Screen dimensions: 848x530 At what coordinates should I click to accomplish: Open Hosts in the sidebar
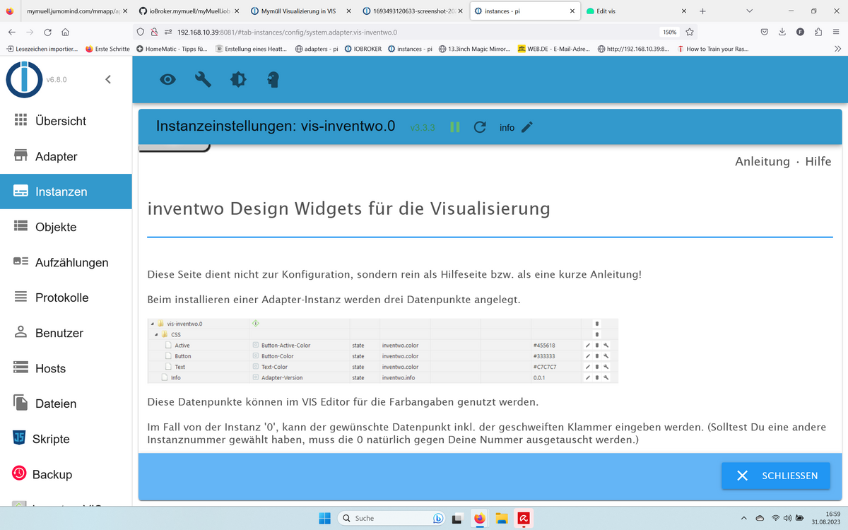[66, 368]
